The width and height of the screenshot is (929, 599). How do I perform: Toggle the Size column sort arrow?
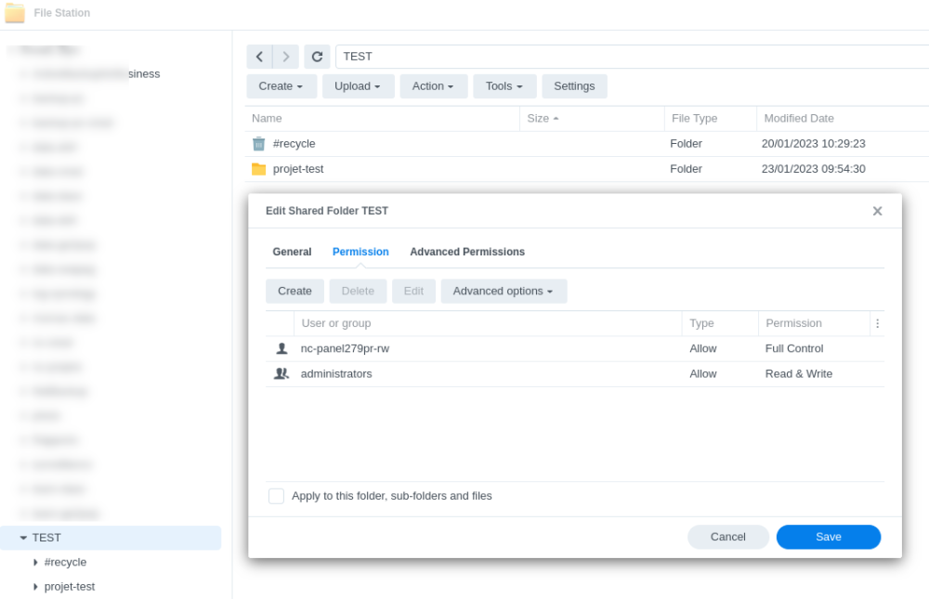(556, 119)
